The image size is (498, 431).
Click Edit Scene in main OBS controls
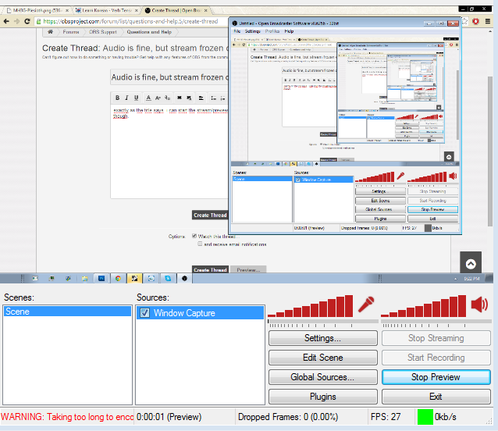(322, 358)
